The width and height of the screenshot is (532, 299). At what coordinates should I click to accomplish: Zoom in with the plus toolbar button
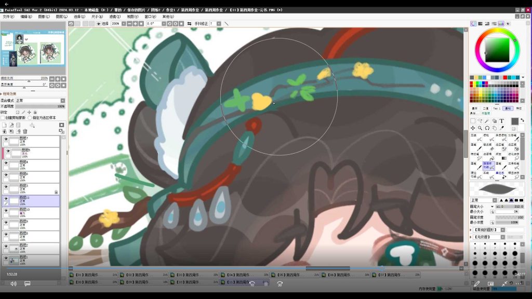click(x=135, y=24)
